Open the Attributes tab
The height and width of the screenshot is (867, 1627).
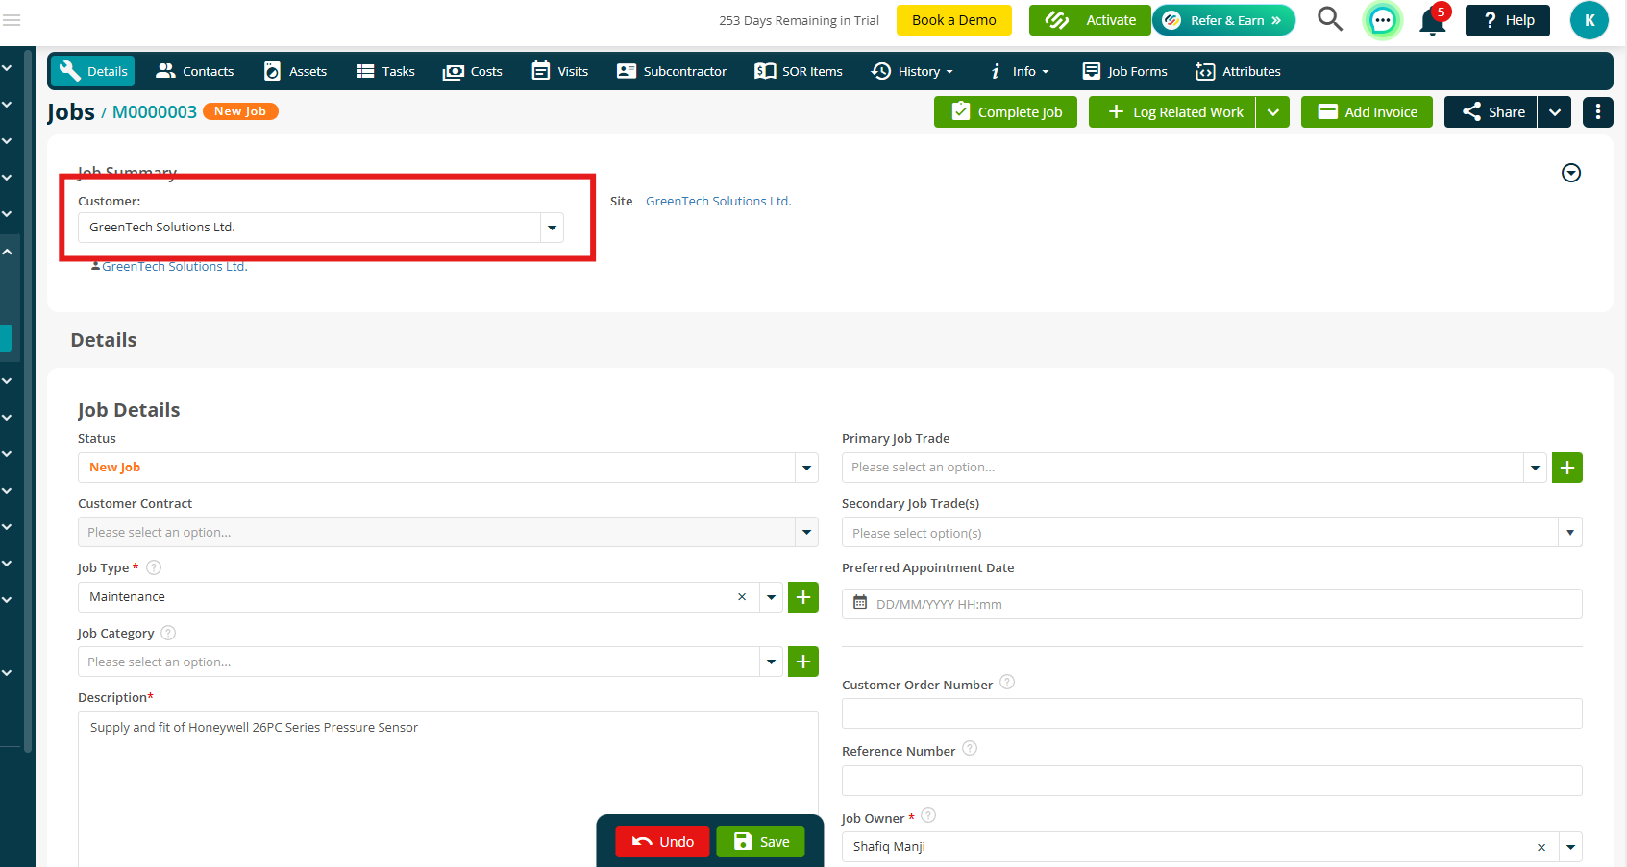[x=1238, y=71]
